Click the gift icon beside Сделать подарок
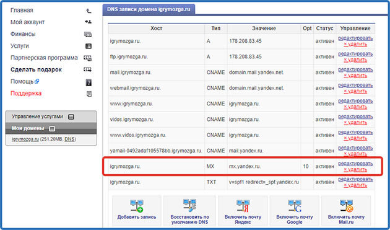 pos(87,69)
